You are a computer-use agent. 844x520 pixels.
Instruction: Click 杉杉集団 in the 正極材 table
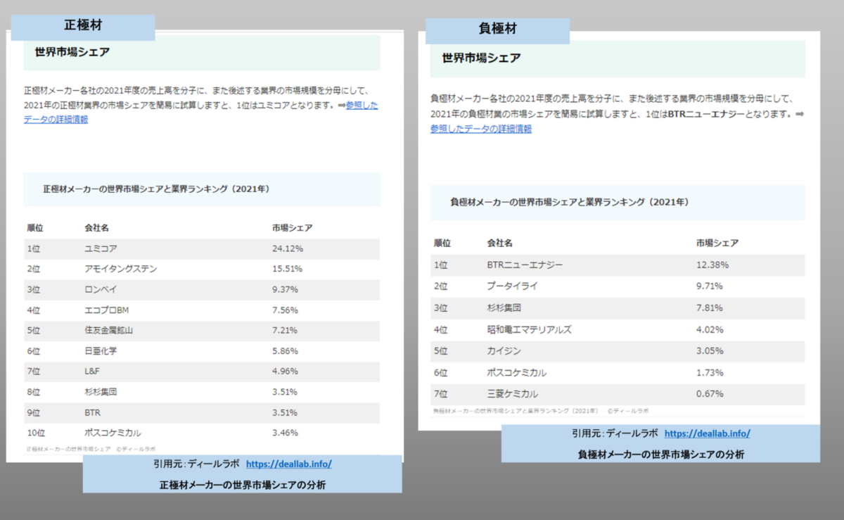(x=101, y=391)
